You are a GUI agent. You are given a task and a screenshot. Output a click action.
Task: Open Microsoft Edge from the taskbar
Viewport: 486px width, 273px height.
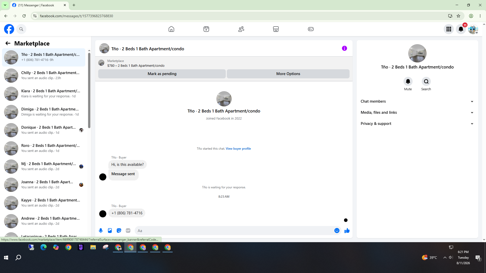coord(44,247)
